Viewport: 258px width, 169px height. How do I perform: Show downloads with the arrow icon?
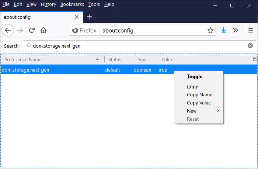pos(224,30)
